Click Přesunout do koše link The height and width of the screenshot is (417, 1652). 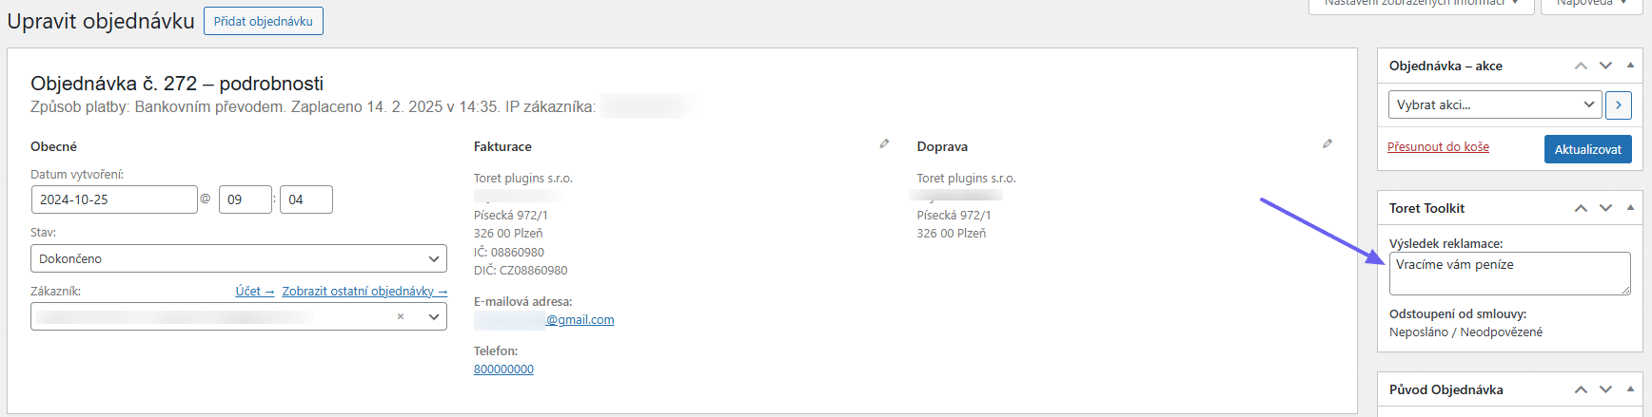[x=1438, y=147]
